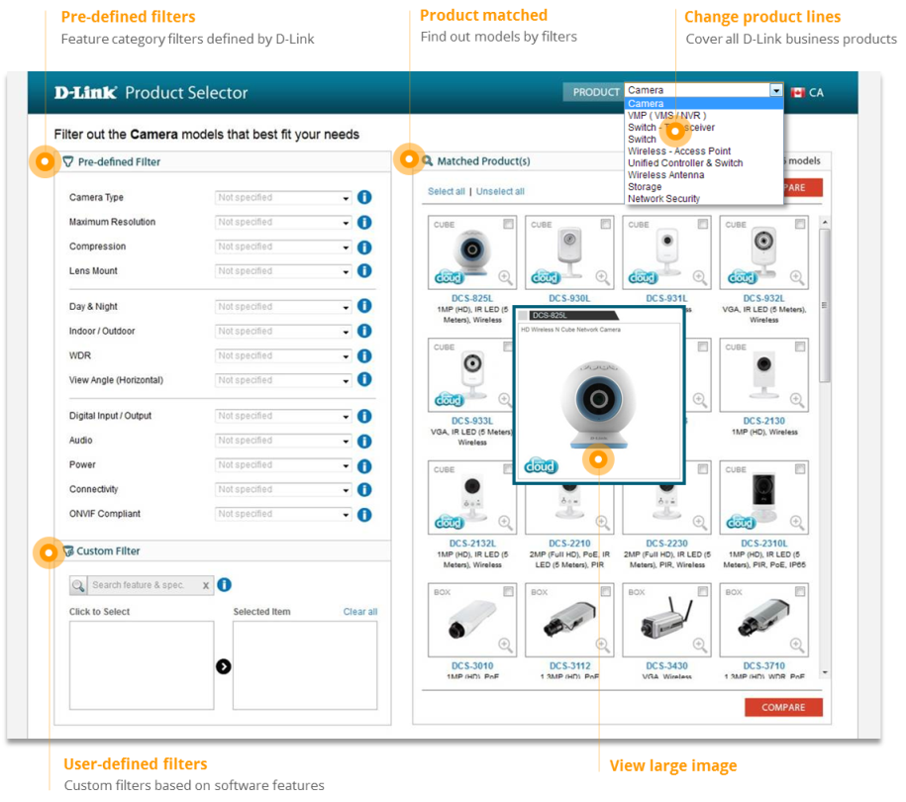This screenshot has width=906, height=802.
Task: Clear the search feature field with X
Action: (x=206, y=586)
